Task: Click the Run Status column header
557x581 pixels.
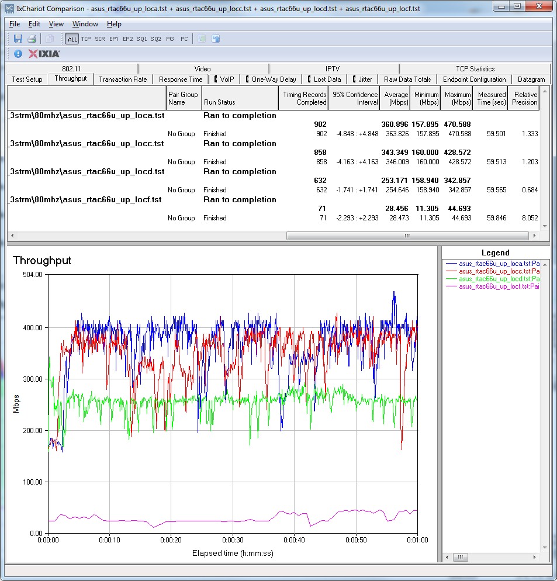Action: pyautogui.click(x=240, y=98)
